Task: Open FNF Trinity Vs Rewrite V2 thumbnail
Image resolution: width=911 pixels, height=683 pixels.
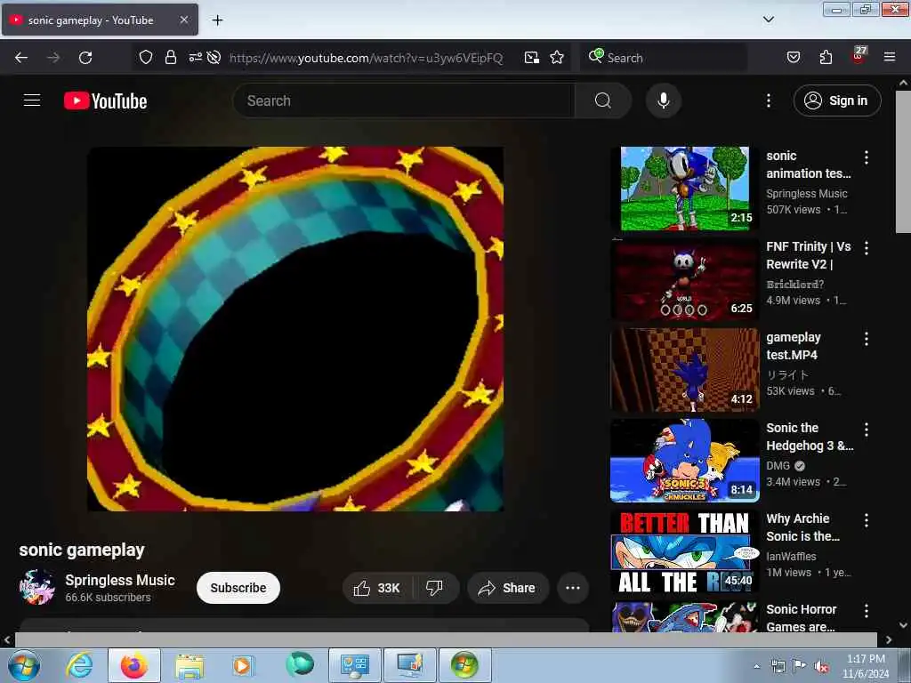Action: point(684,279)
